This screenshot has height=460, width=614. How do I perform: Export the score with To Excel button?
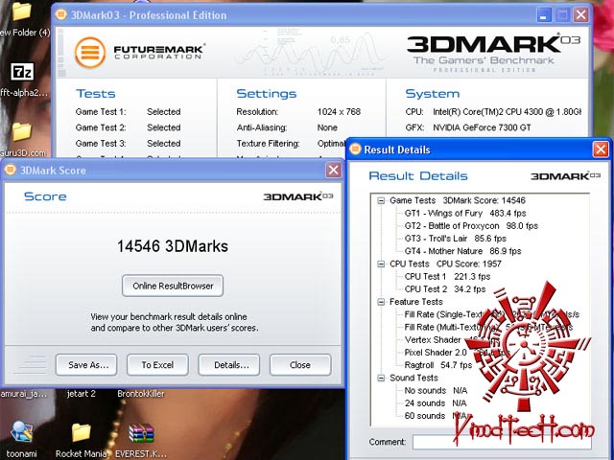pyautogui.click(x=157, y=365)
